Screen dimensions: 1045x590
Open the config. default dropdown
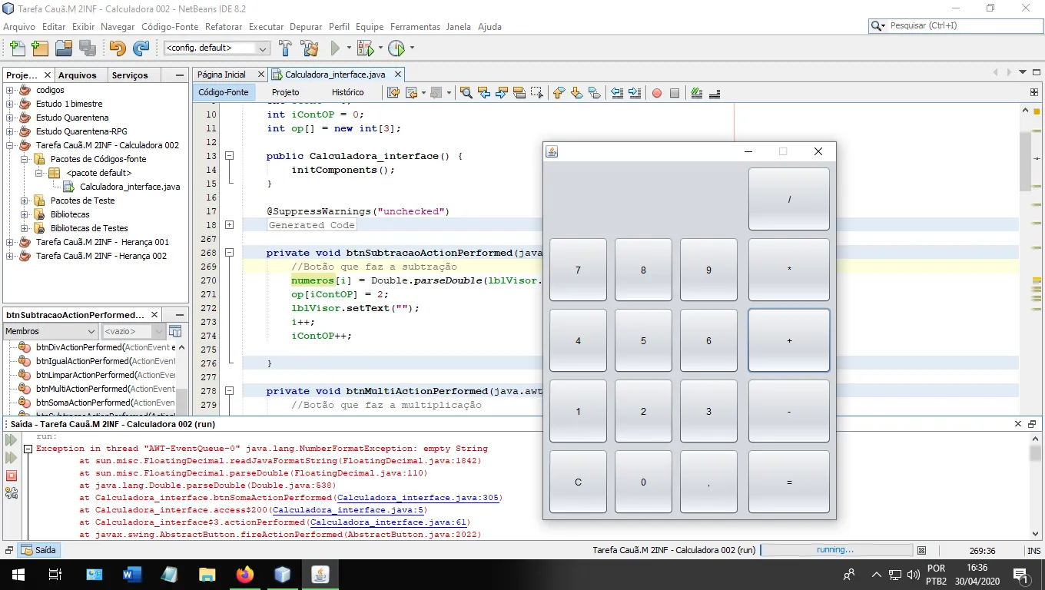pyautogui.click(x=217, y=48)
